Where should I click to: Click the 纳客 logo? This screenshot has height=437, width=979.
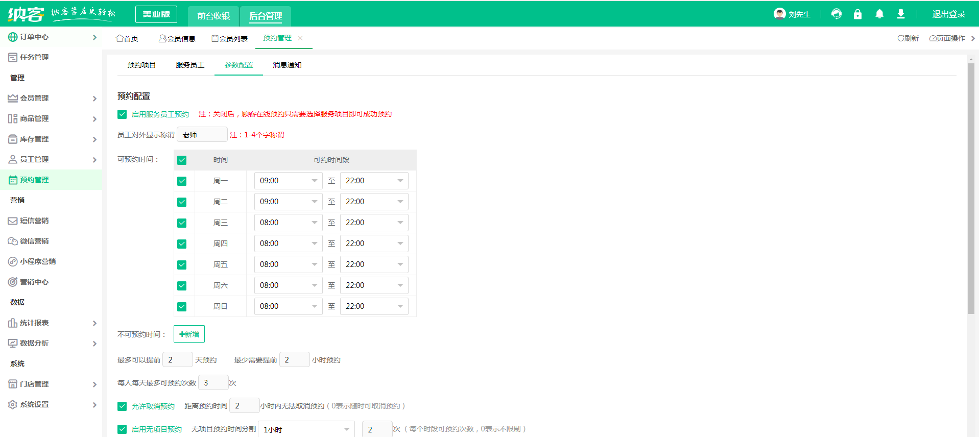[26, 14]
